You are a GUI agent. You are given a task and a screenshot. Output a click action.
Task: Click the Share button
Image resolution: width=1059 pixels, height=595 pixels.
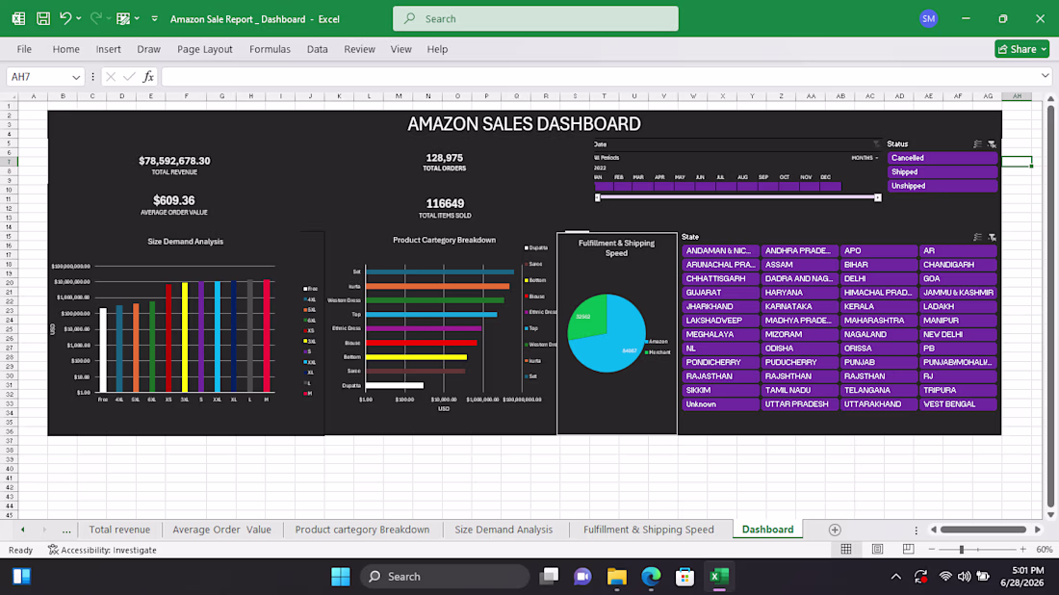(x=1021, y=49)
